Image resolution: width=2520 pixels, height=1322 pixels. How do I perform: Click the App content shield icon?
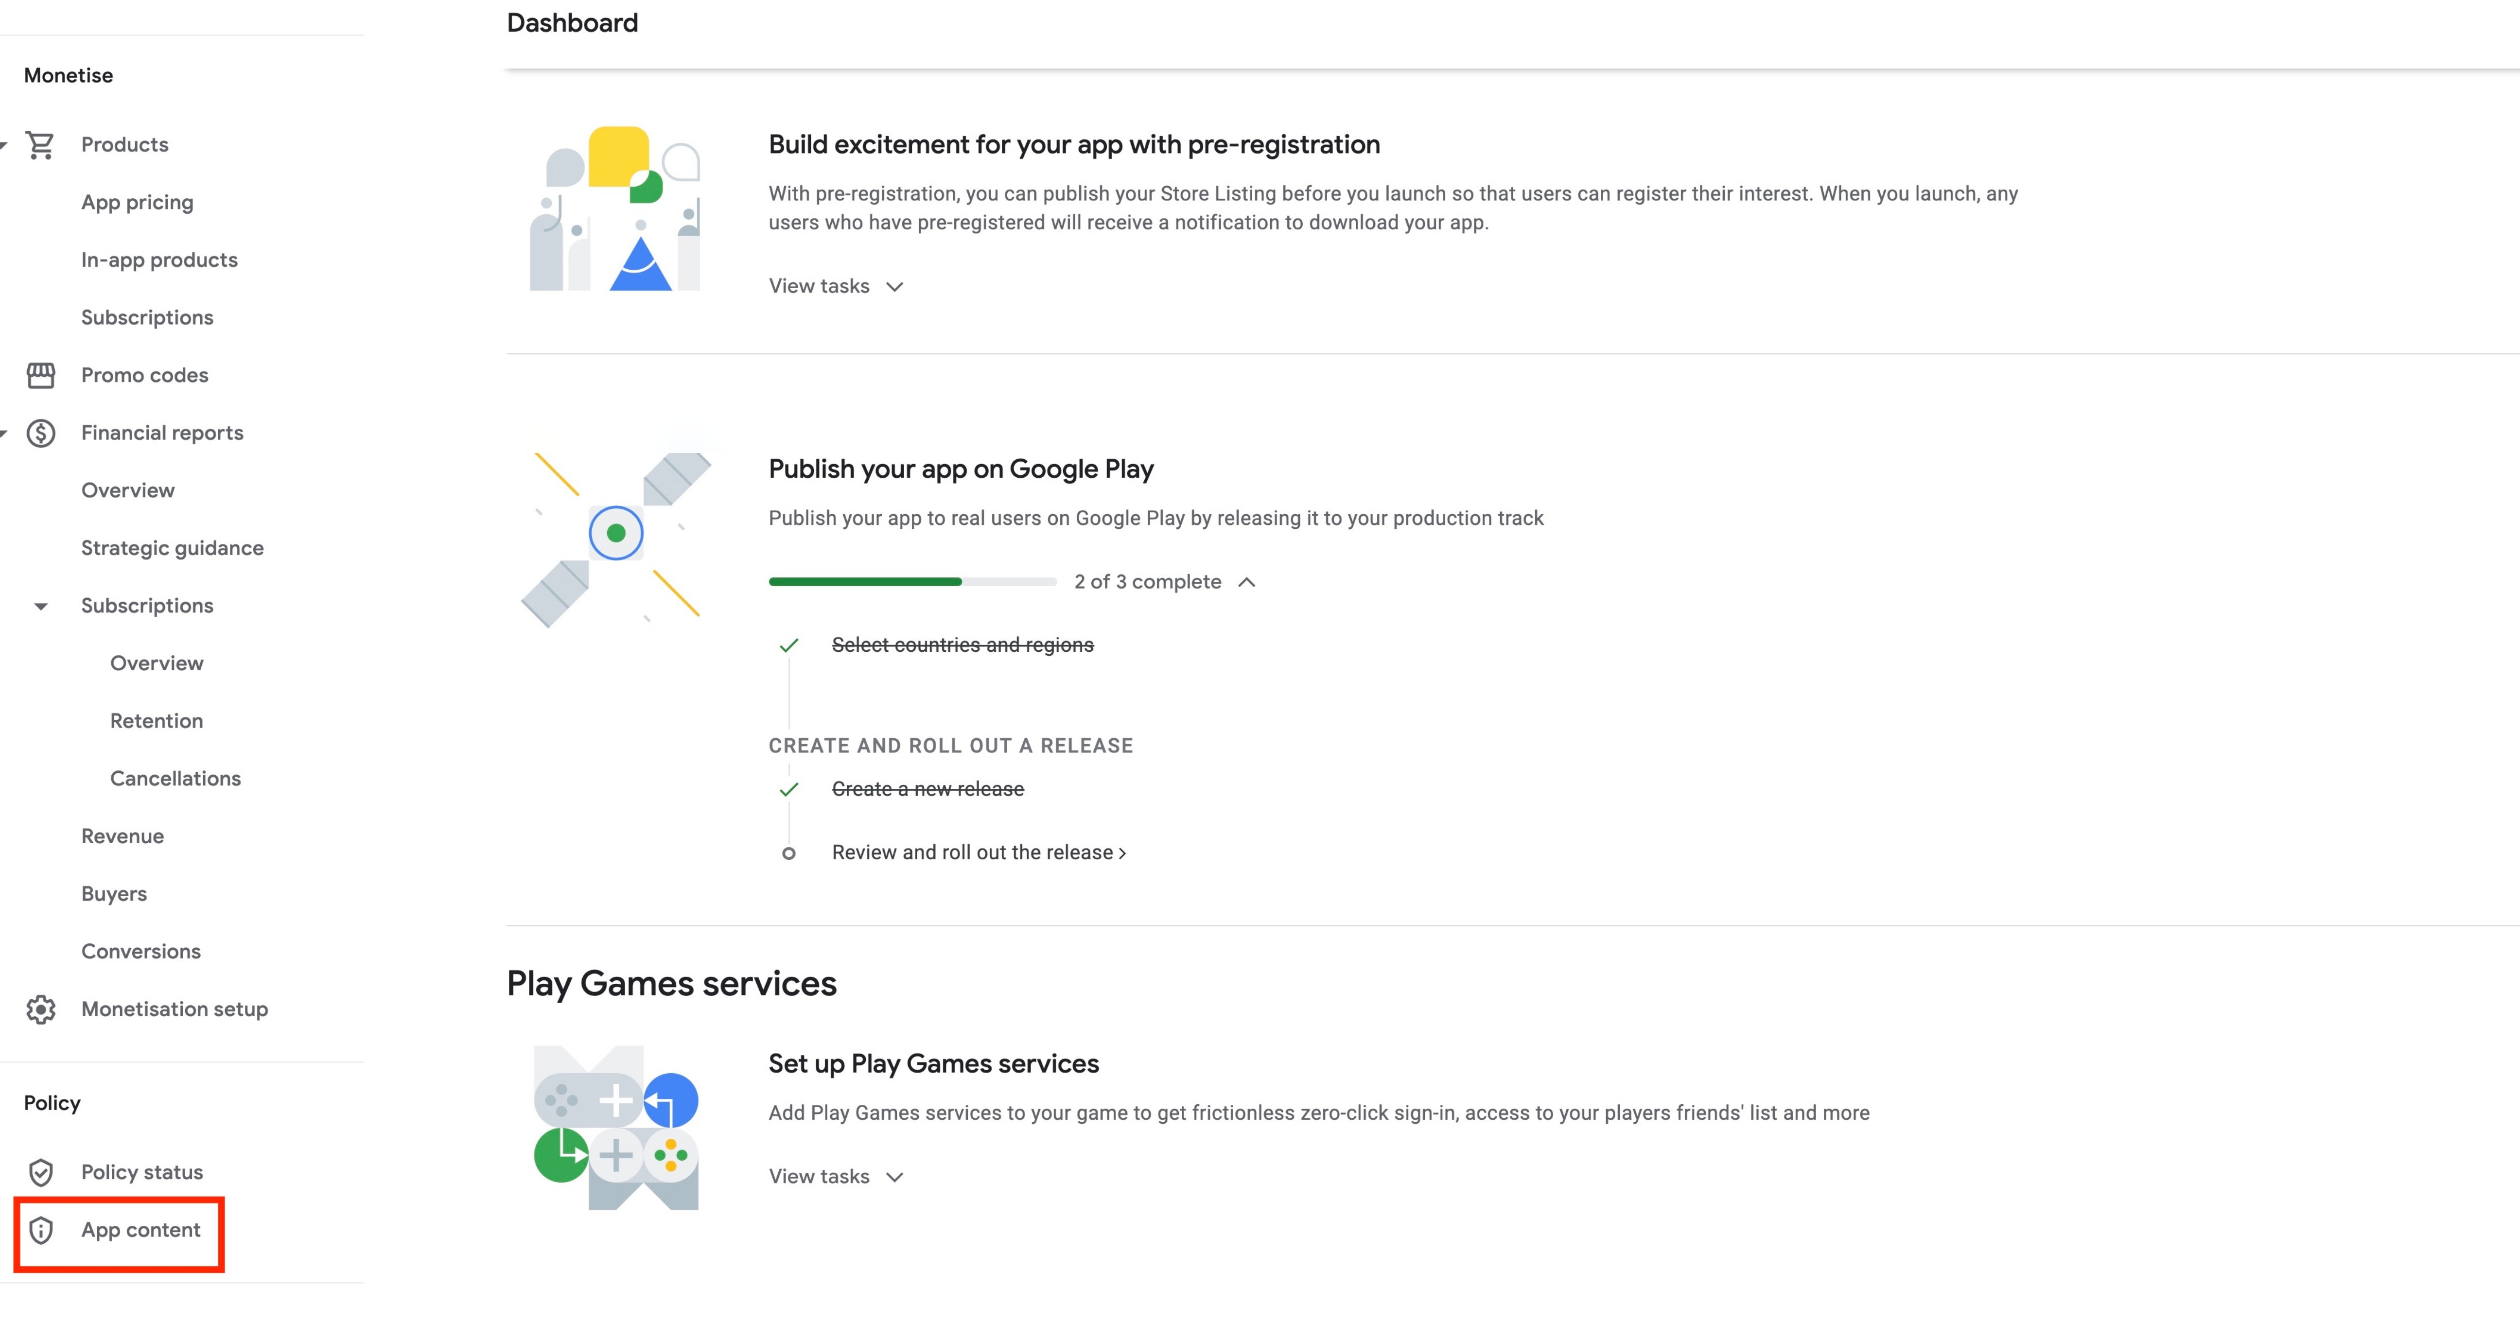(40, 1230)
